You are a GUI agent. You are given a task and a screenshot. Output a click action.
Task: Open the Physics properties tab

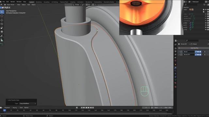[175, 74]
